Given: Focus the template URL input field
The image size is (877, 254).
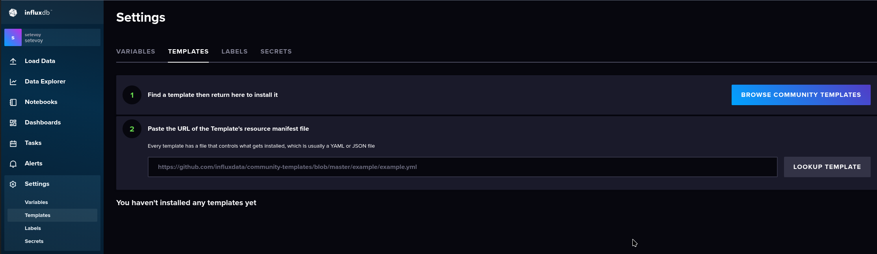Looking at the screenshot, I should pos(462,167).
